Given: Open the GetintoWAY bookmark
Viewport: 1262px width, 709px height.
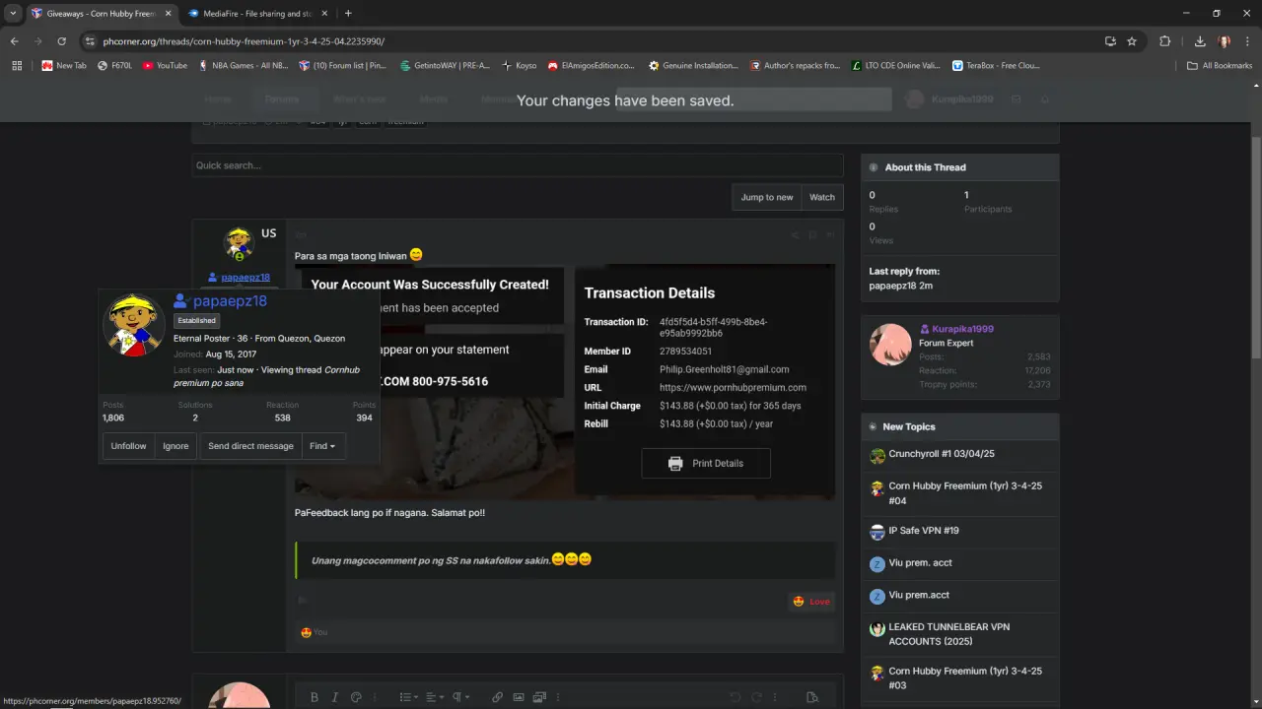Looking at the screenshot, I should click(446, 66).
